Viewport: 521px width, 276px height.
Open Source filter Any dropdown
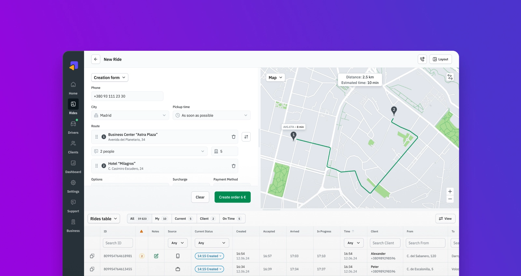pyautogui.click(x=178, y=243)
